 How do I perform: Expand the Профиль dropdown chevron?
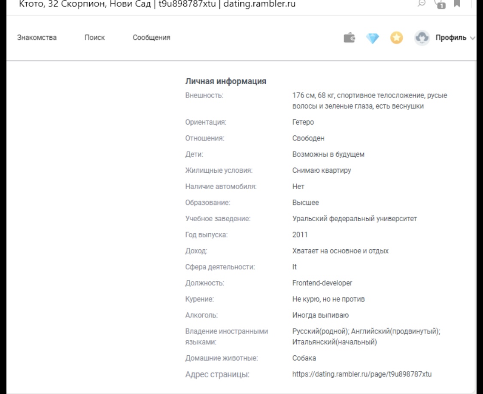click(473, 38)
